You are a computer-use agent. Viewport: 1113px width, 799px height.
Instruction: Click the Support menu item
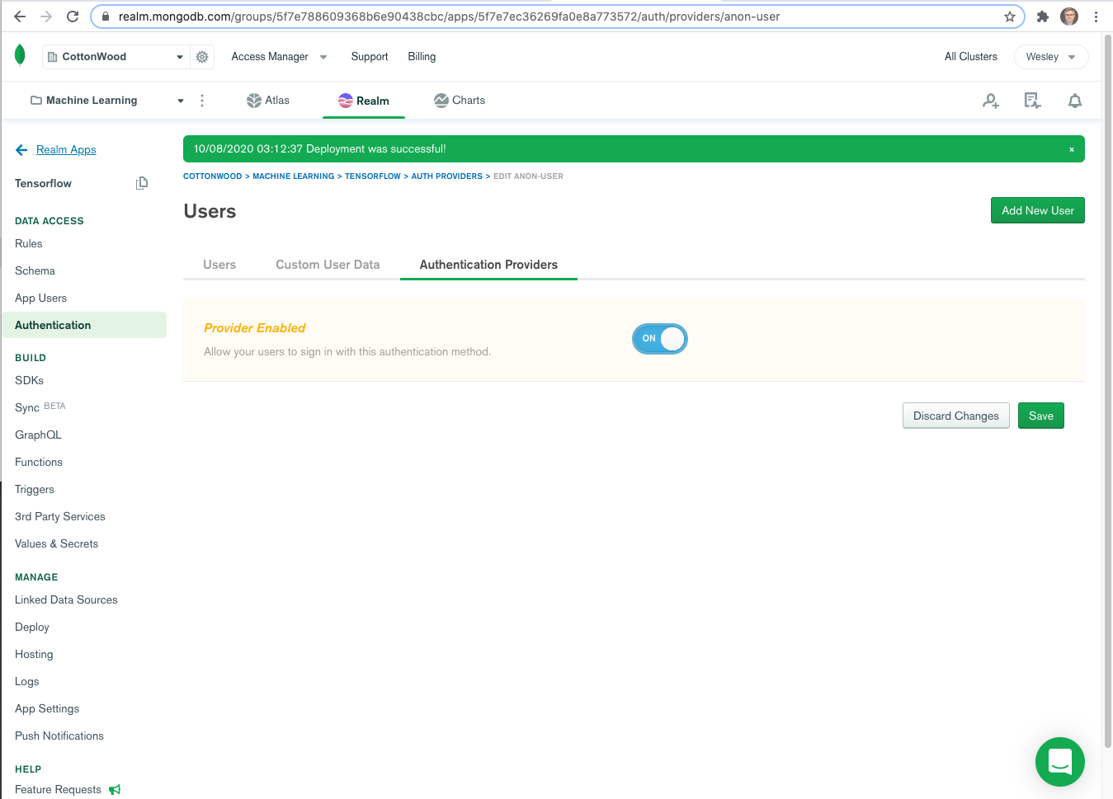pos(370,57)
